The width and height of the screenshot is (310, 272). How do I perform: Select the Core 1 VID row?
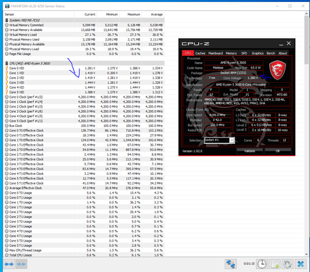pyautogui.click(x=85, y=73)
